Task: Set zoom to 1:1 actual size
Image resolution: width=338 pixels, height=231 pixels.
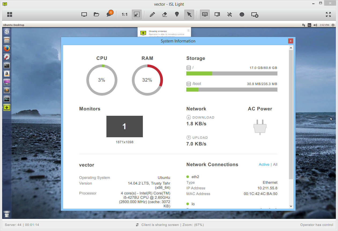Action: [125, 15]
